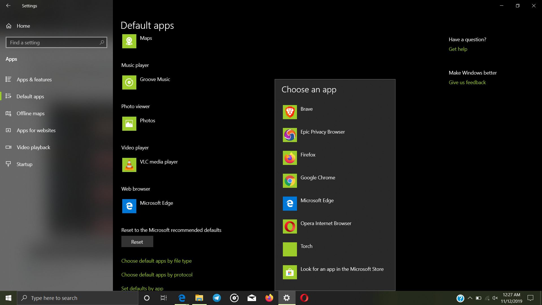
Task: Open Task View on the taskbar
Action: click(164, 298)
